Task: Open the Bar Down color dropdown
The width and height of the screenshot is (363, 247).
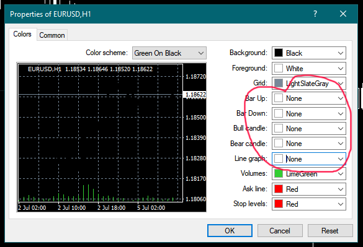Action: tap(309, 114)
